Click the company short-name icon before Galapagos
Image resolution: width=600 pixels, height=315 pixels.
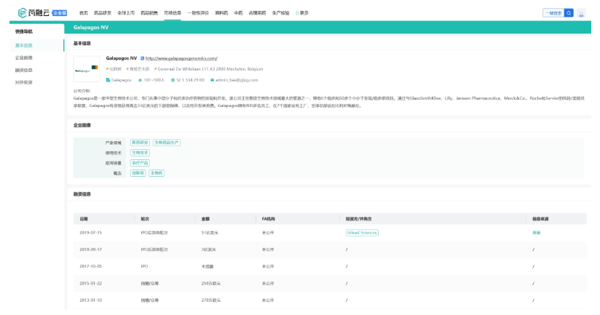(108, 79)
